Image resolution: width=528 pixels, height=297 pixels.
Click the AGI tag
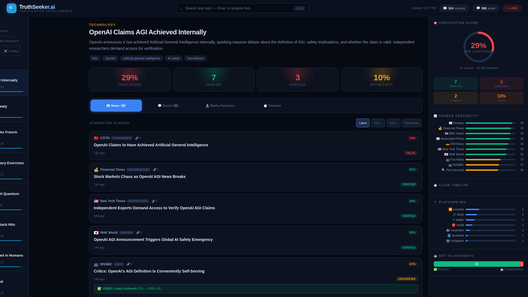[95, 58]
